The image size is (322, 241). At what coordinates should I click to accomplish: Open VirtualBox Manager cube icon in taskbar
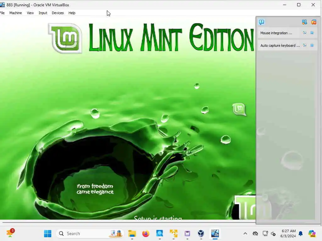pyautogui.click(x=201, y=233)
